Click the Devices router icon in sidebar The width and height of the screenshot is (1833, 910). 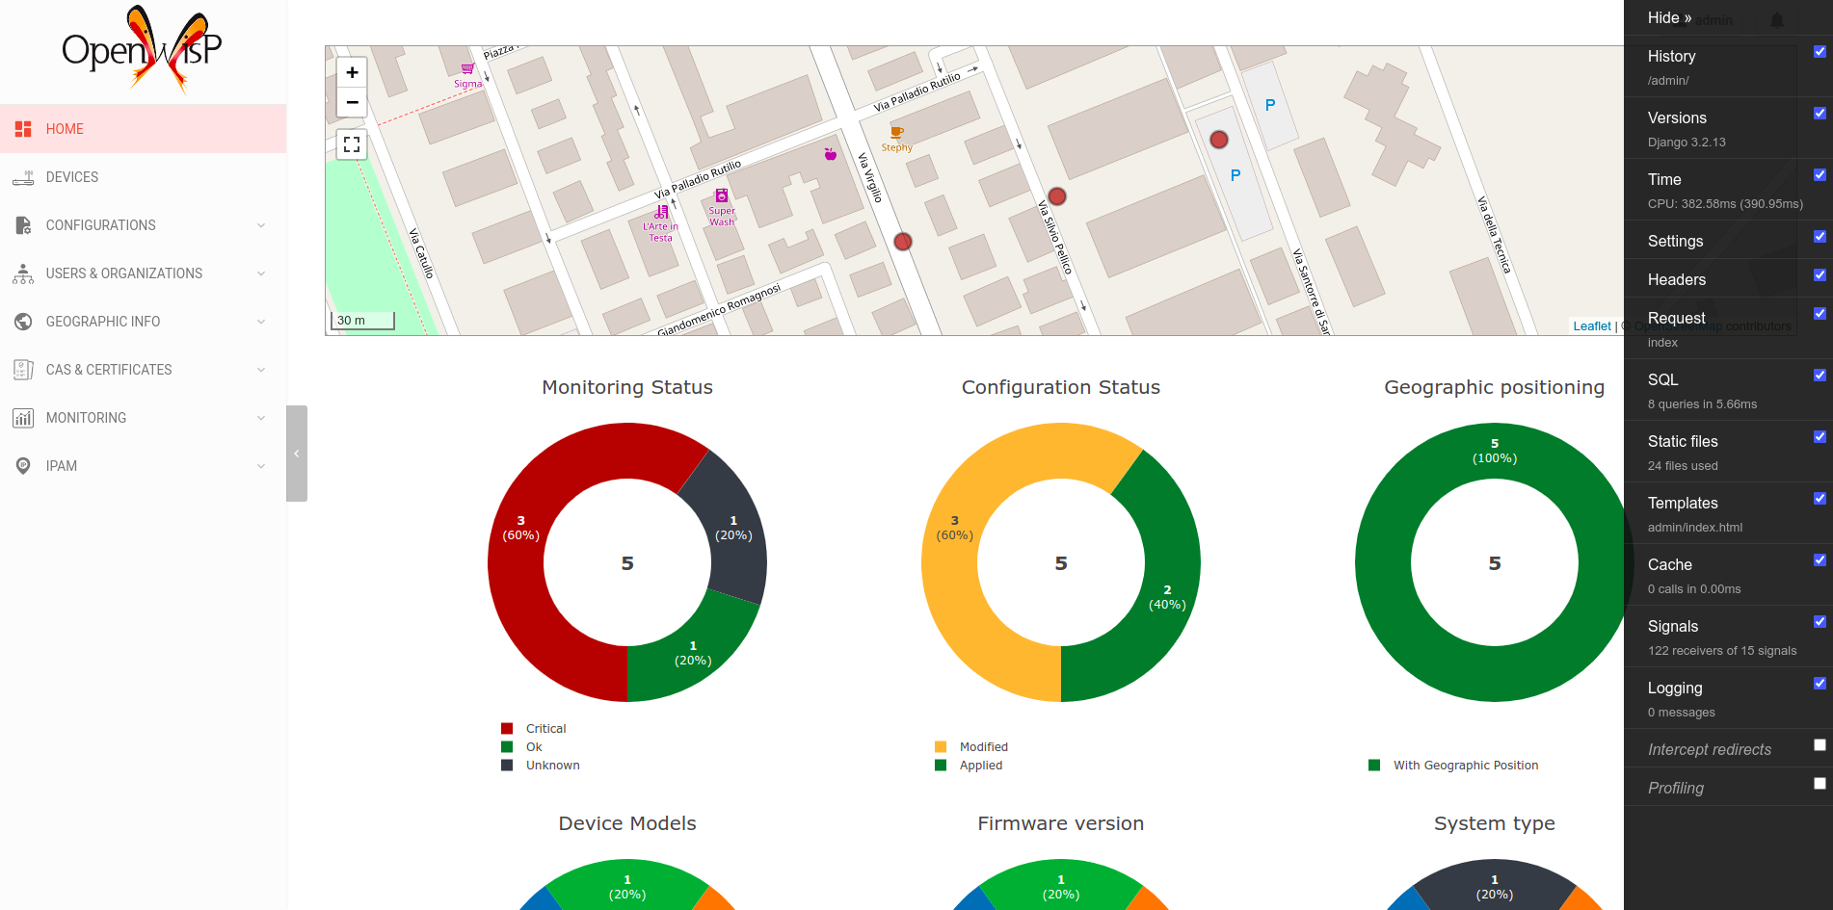pyautogui.click(x=23, y=177)
